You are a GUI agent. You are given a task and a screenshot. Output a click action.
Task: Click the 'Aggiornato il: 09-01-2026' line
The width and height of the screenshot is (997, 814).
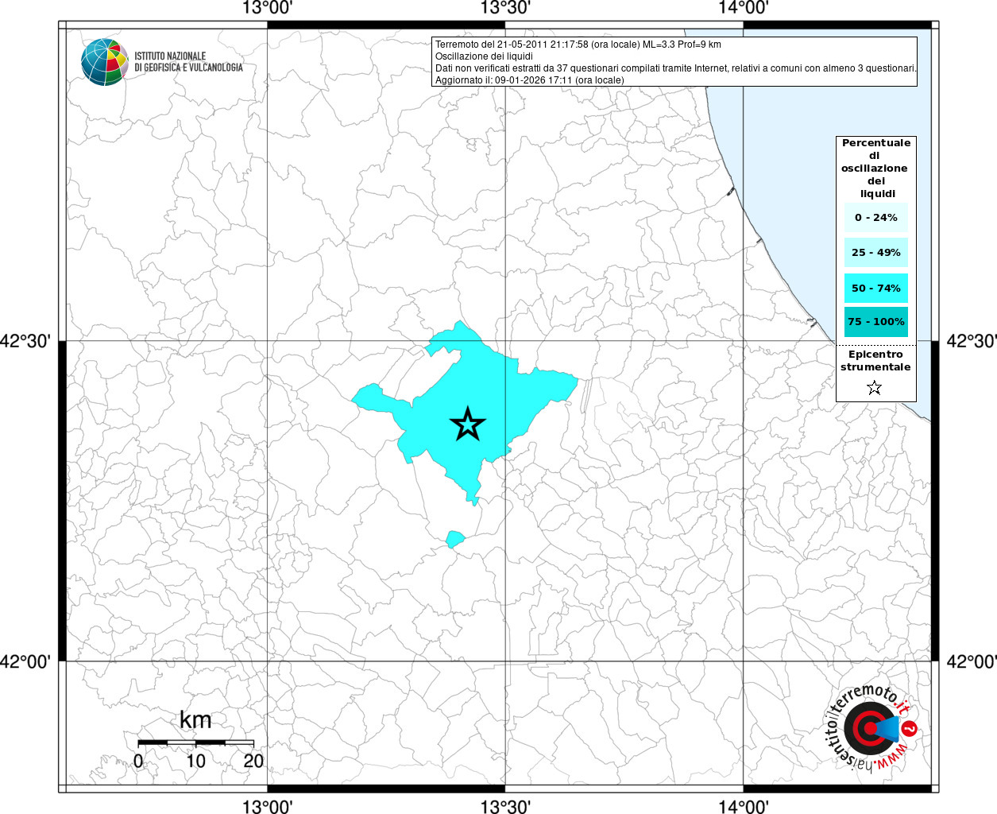530,80
